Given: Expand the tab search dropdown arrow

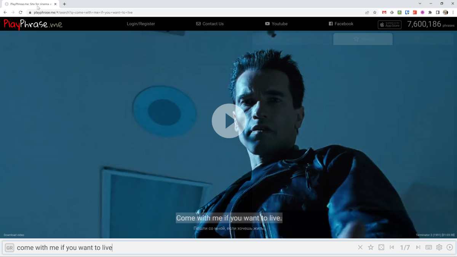Looking at the screenshot, I should point(420,3).
